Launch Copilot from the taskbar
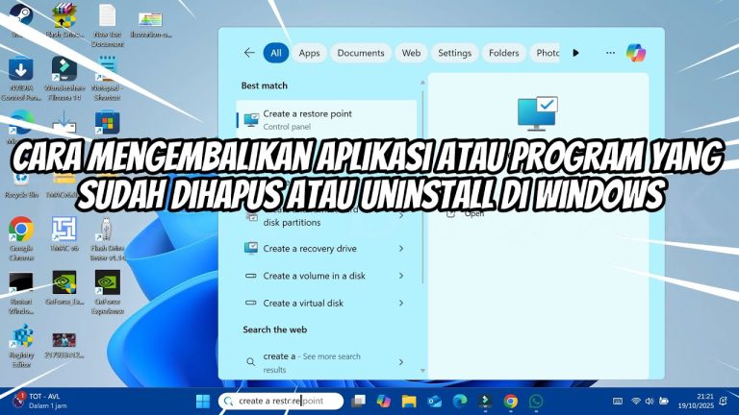Viewport: 739px width, 415px height. coord(384,402)
